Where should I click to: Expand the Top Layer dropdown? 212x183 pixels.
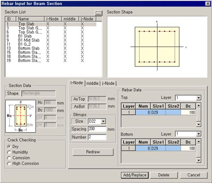pyautogui.click(x=199, y=98)
